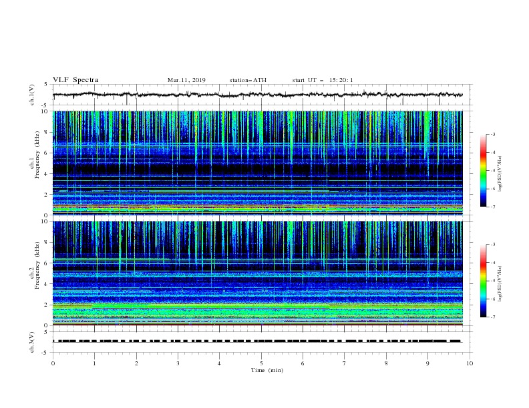Screen dimensions: 529x408
Task: Click the "-3" label on upper colorbar
Action: [x=493, y=134]
